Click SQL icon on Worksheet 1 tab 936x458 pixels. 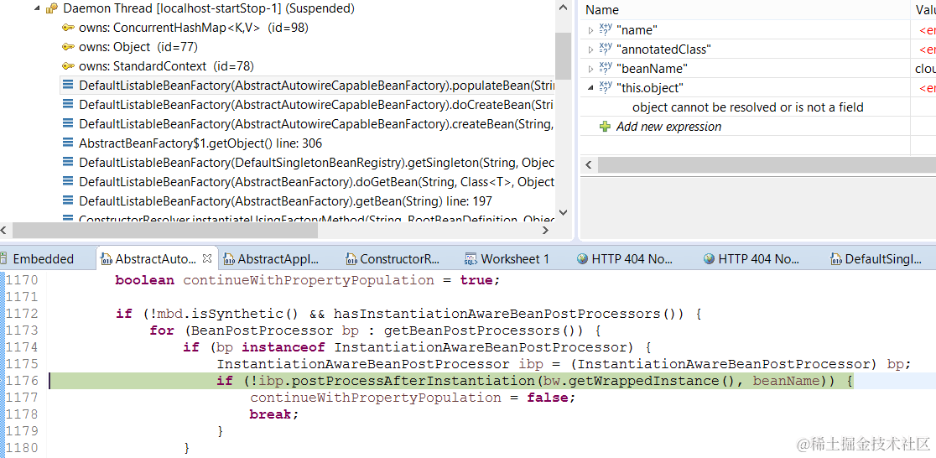[x=471, y=258]
